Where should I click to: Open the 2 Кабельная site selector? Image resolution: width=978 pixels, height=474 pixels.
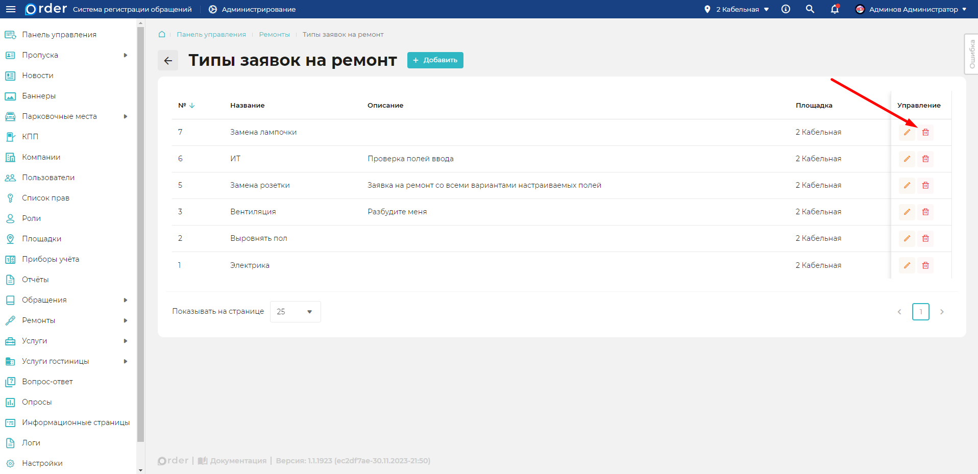tap(737, 9)
